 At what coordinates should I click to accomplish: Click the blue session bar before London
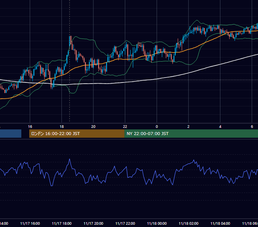[x=11, y=134]
